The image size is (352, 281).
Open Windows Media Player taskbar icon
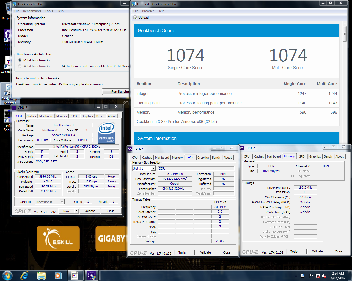click(x=58, y=276)
